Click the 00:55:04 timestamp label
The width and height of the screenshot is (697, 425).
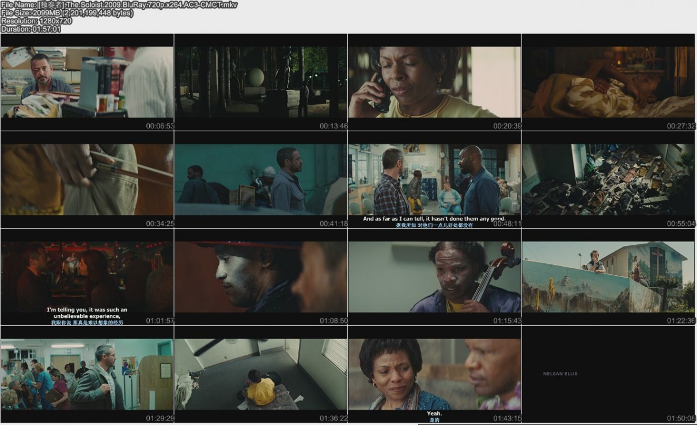point(681,223)
